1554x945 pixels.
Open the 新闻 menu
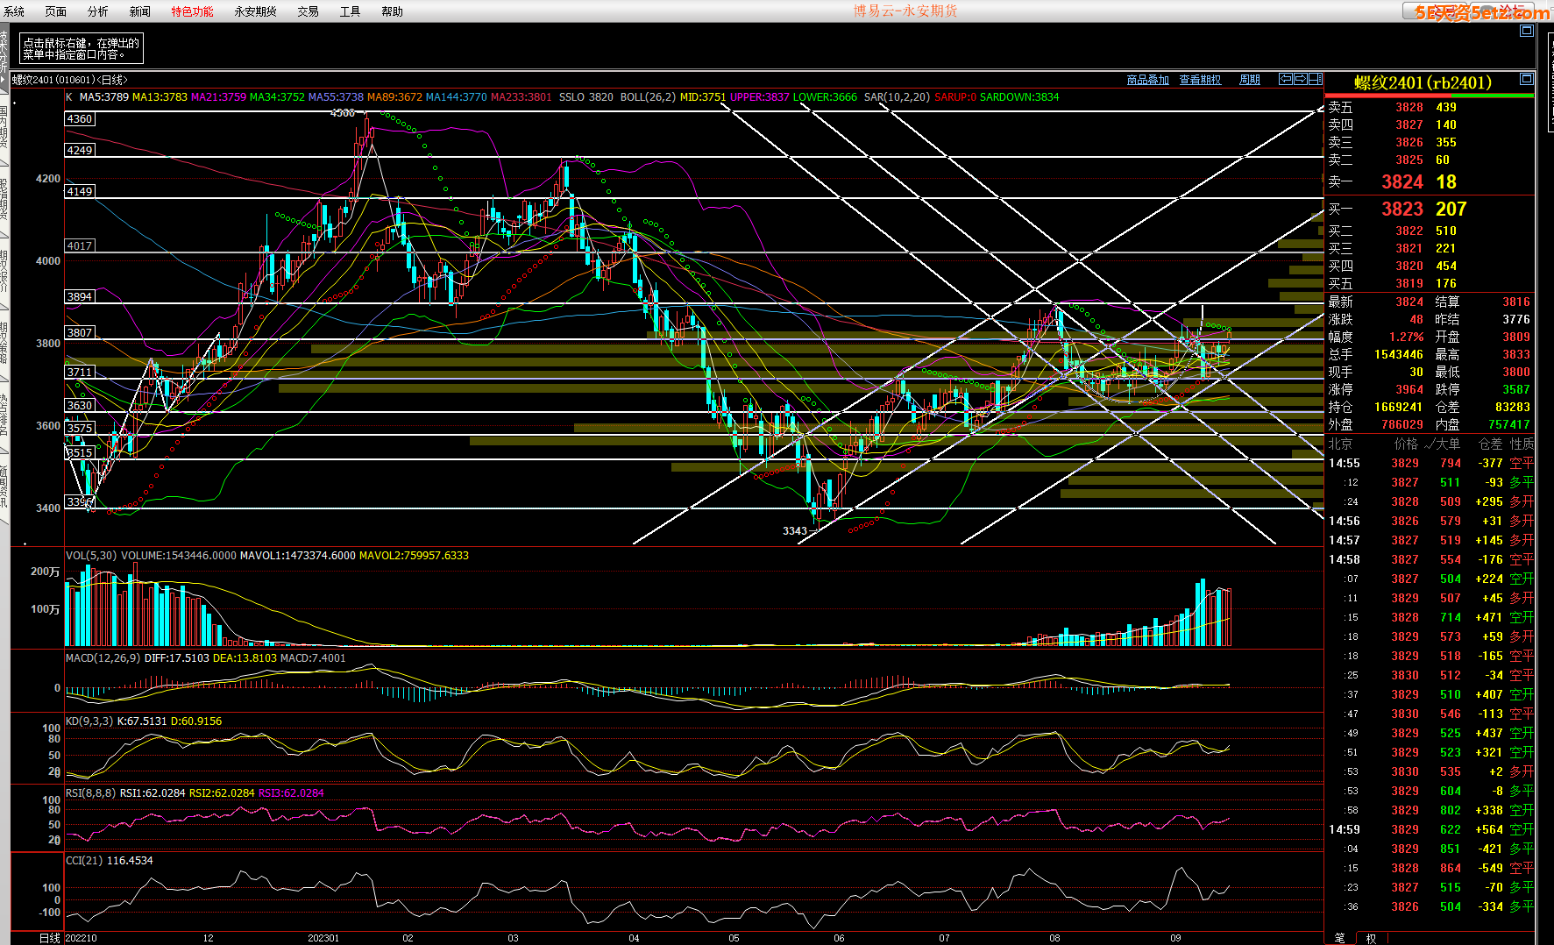(x=140, y=11)
